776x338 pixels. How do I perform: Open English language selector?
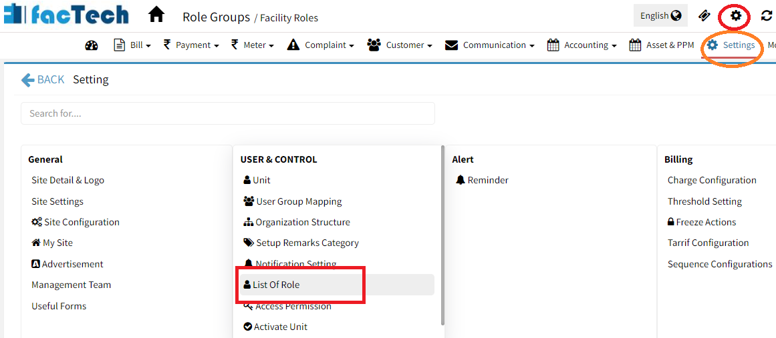pyautogui.click(x=660, y=16)
